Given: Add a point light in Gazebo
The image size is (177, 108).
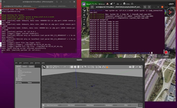Looking at the screenshot, I should pyautogui.click(x=82, y=67).
